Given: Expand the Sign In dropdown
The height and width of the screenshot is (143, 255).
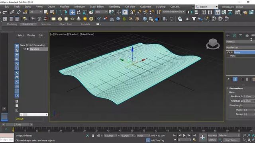Looking at the screenshot, I should (216, 7).
